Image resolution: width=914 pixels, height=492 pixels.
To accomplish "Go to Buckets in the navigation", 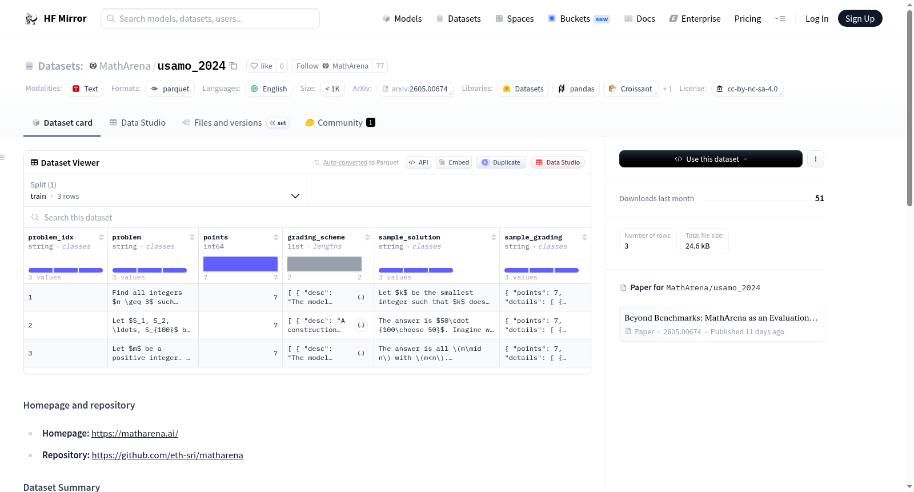I will point(579,19).
